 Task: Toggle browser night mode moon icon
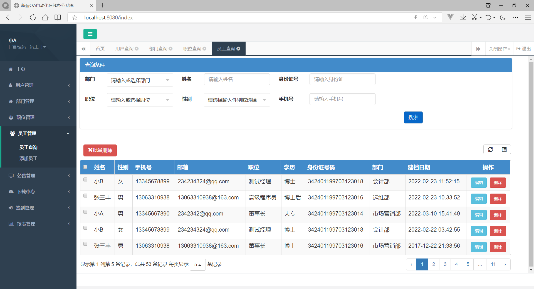pyautogui.click(x=503, y=17)
